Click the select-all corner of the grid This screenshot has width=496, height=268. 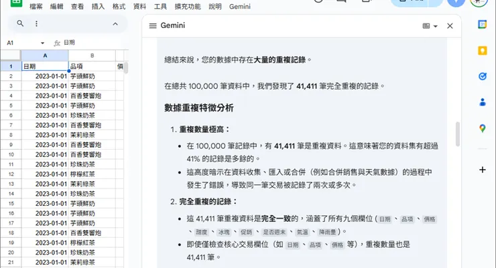pos(11,55)
